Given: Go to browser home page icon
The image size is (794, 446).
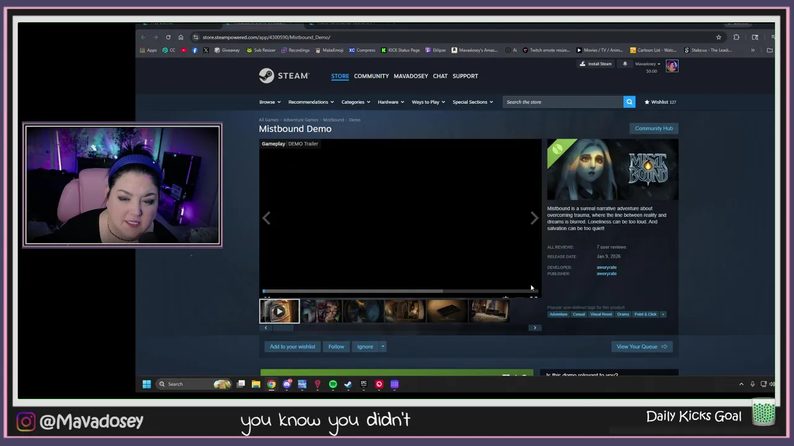Looking at the screenshot, I should point(181,37).
